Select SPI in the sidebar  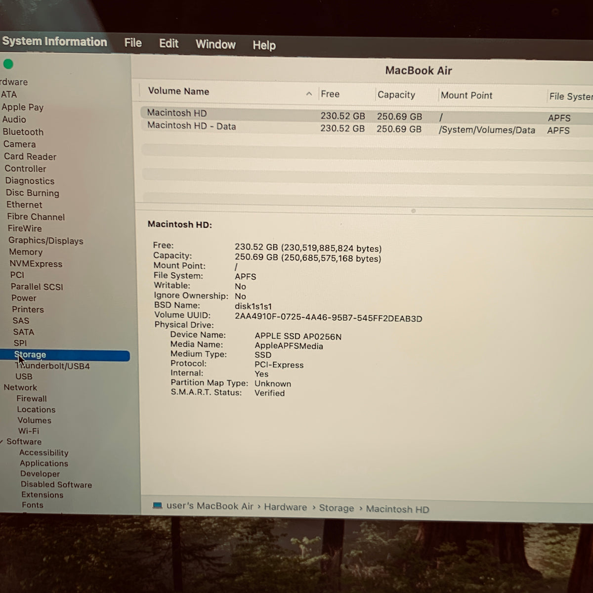pyautogui.click(x=20, y=343)
